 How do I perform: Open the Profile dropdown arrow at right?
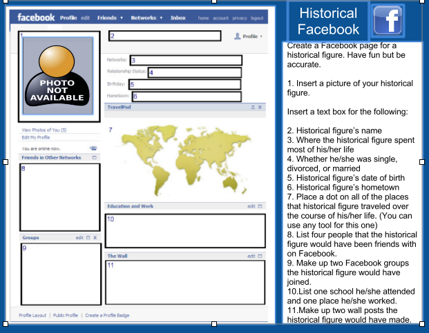pyautogui.click(x=261, y=37)
